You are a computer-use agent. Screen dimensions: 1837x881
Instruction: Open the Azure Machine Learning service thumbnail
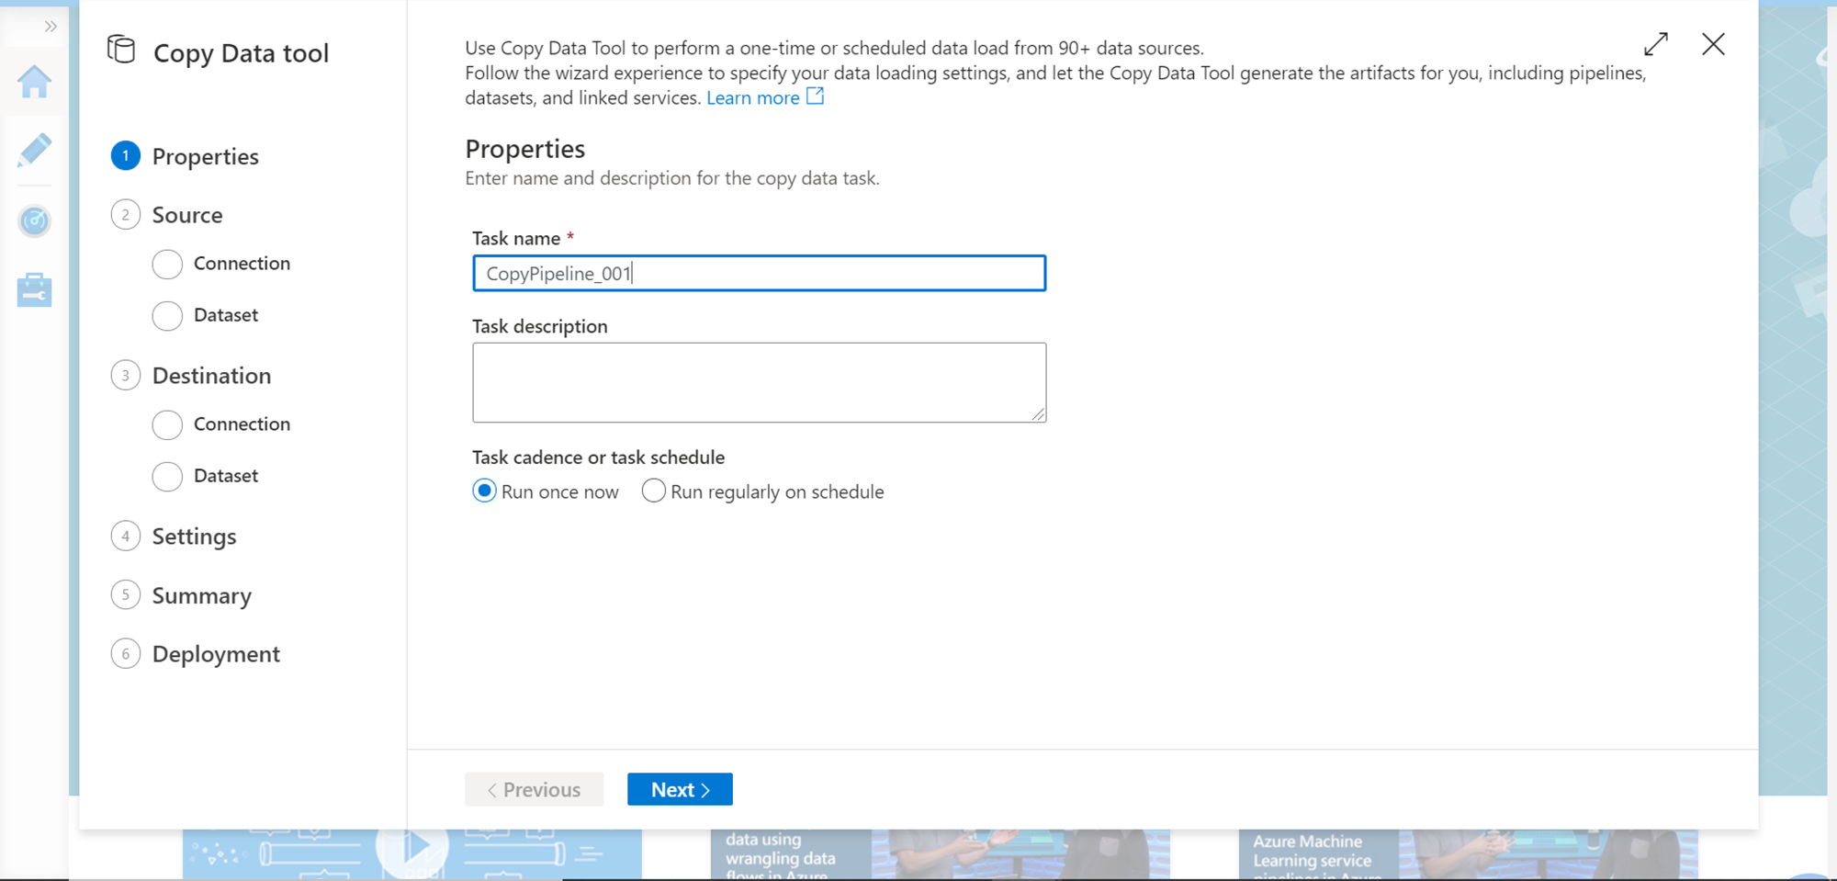tap(1468, 854)
